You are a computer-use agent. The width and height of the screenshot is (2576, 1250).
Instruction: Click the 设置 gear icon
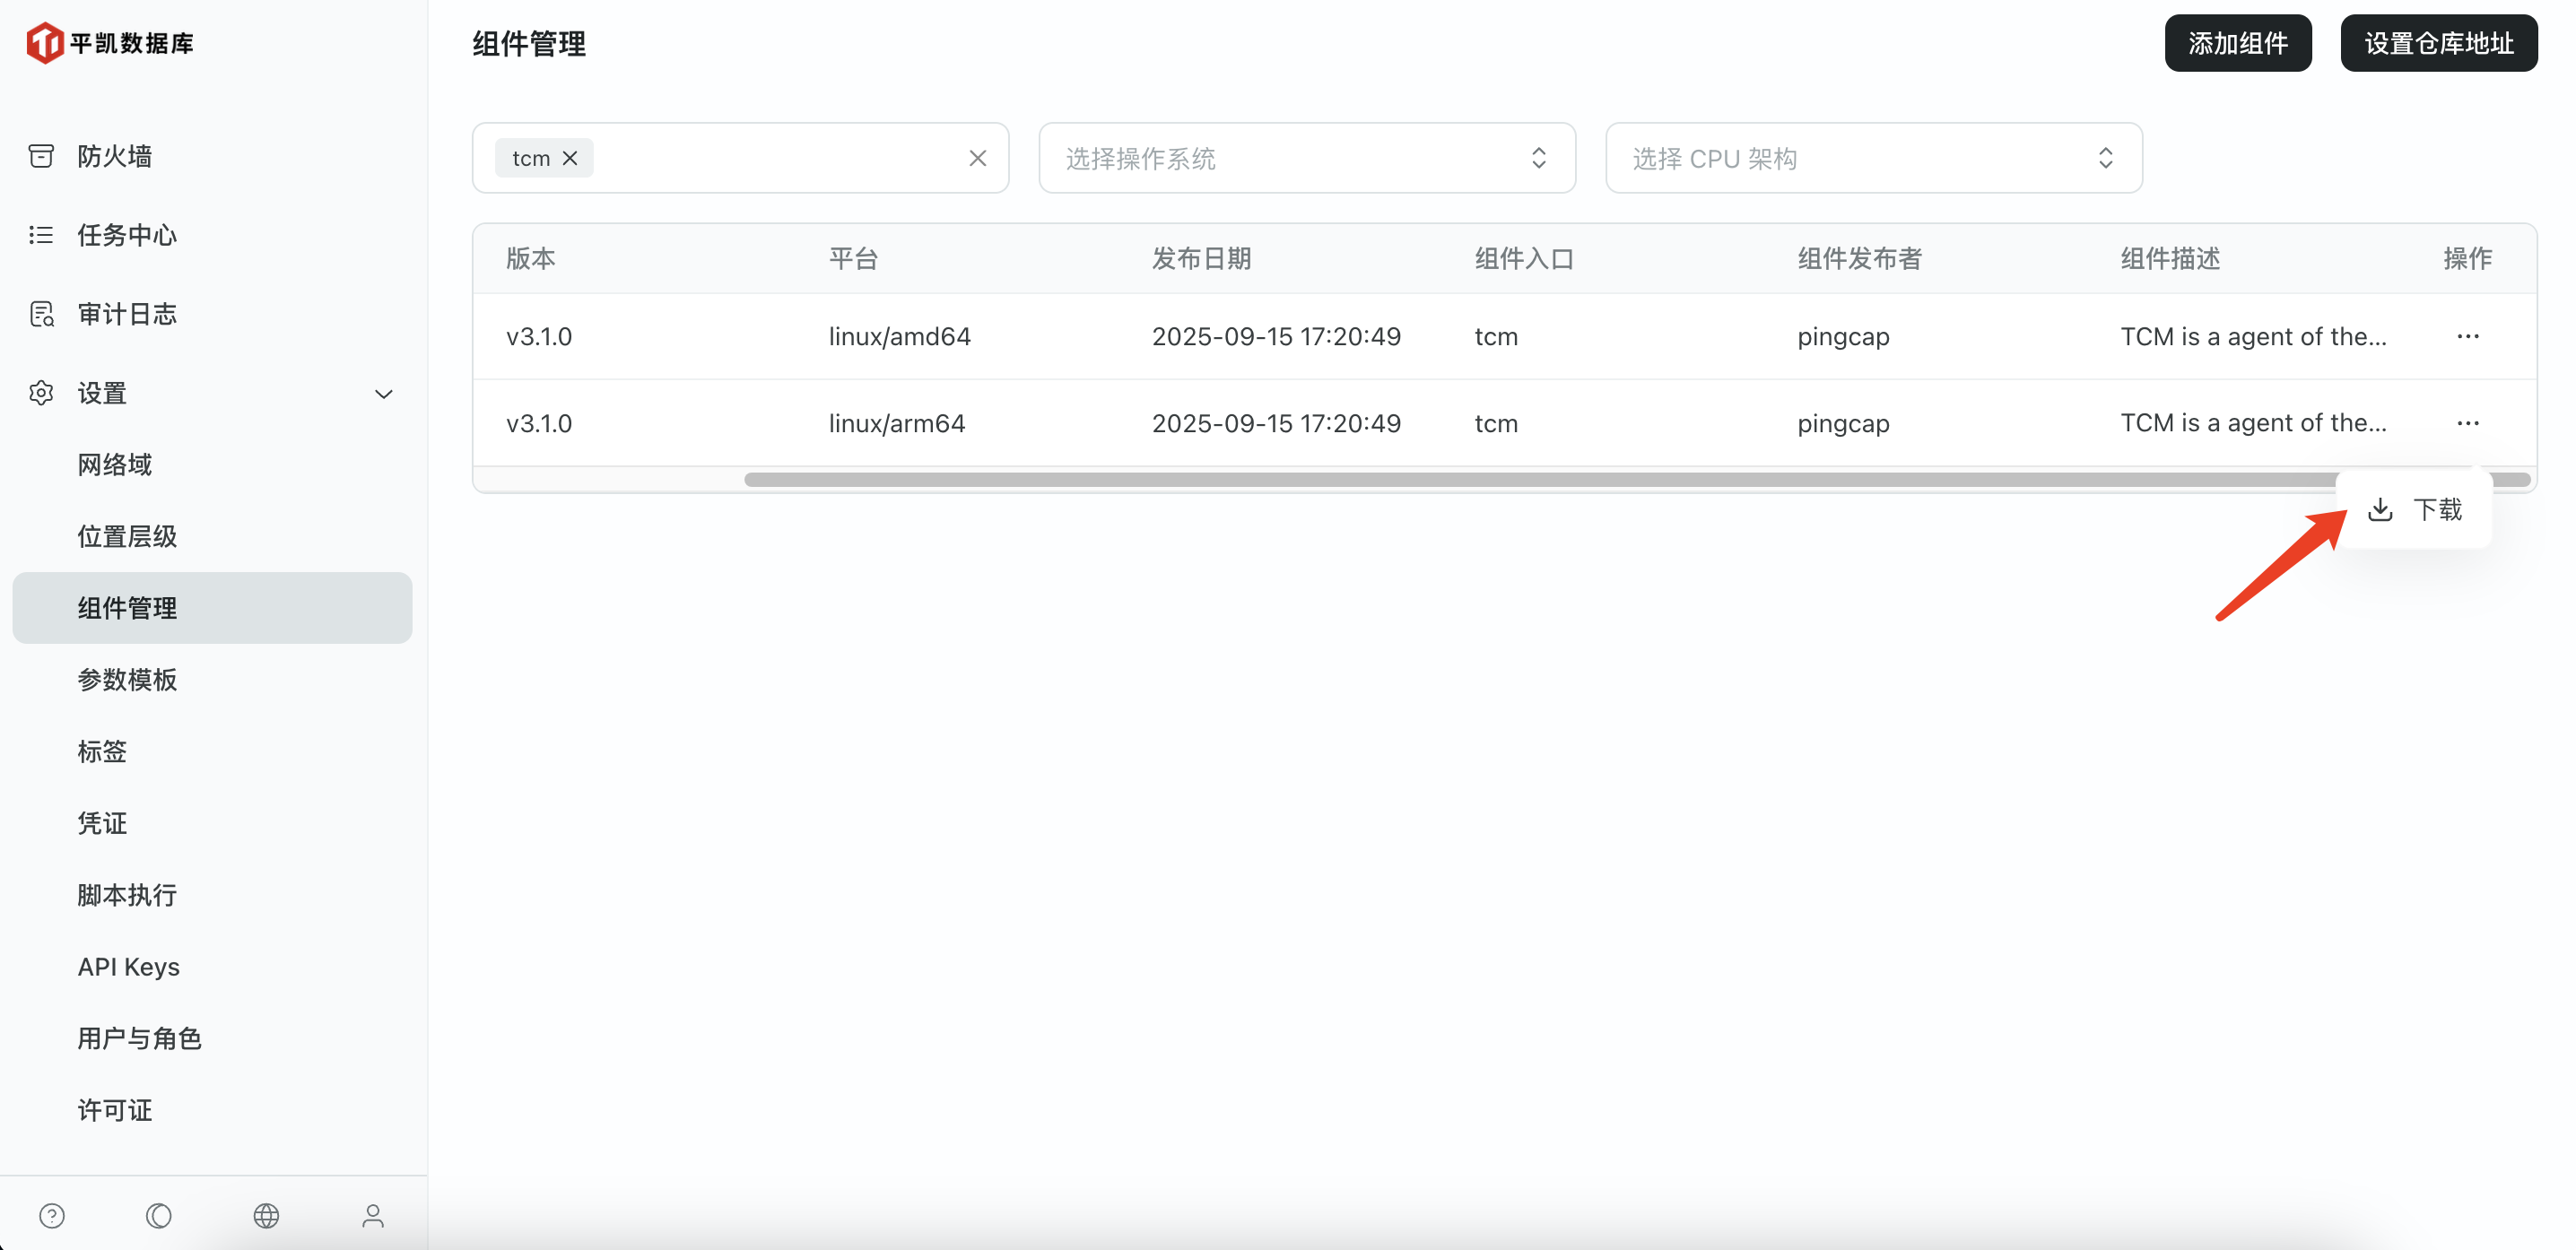pos(41,393)
